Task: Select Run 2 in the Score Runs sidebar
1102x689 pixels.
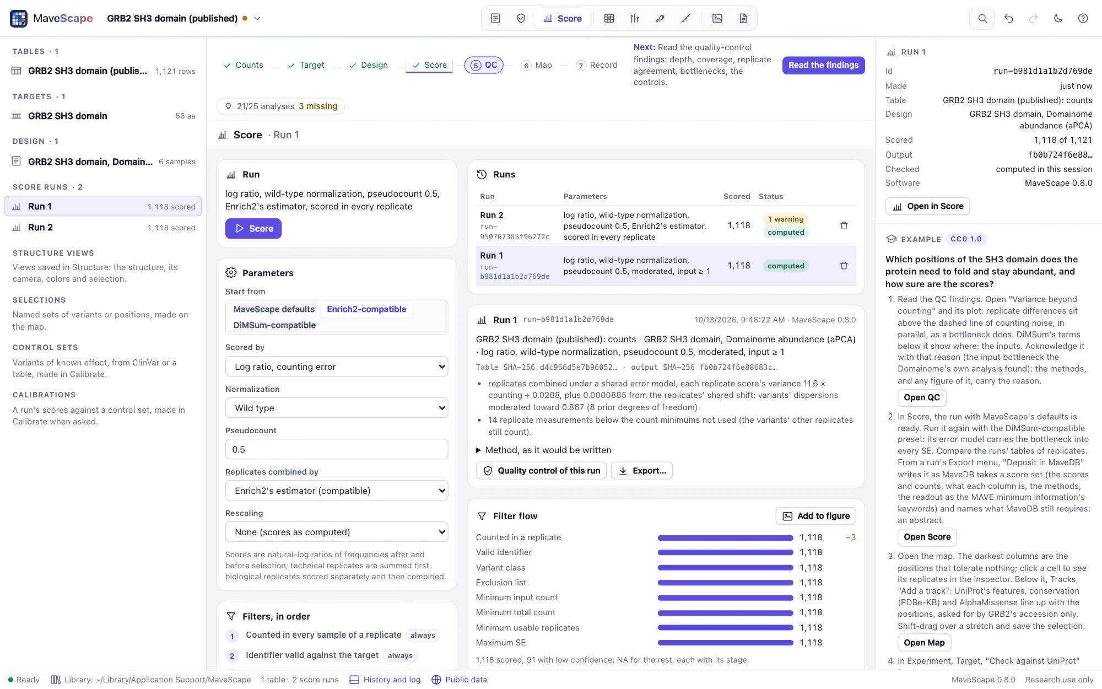Action: (103, 227)
